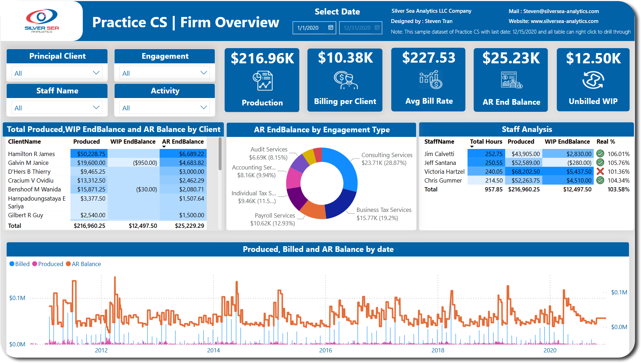
Task: Click the end date field 12/31/2020
Action: 360,28
